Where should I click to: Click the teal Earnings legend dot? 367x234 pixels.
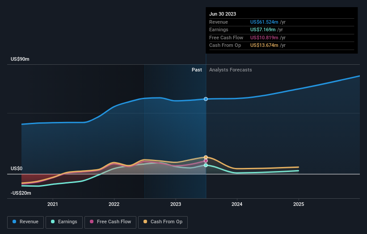(53, 221)
